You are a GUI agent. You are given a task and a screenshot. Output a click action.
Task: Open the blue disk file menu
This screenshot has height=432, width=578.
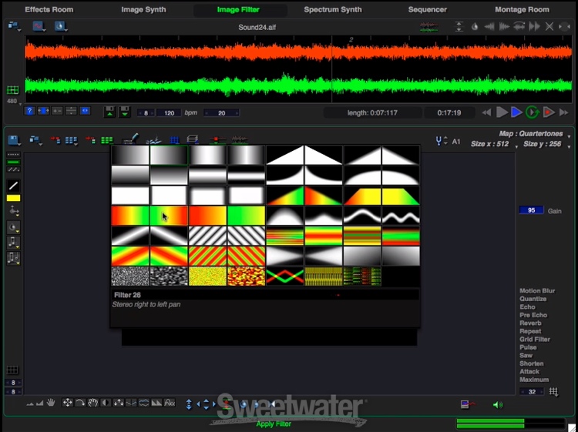[x=14, y=140]
